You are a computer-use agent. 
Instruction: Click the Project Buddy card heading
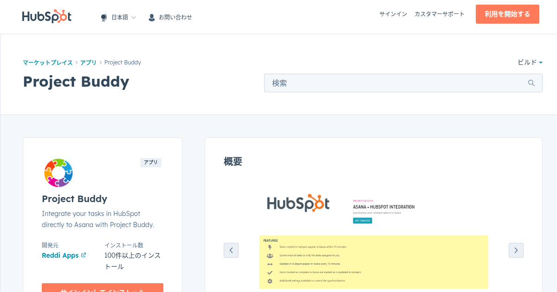75,199
